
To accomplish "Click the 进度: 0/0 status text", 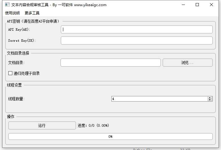I will (x=93, y=125).
